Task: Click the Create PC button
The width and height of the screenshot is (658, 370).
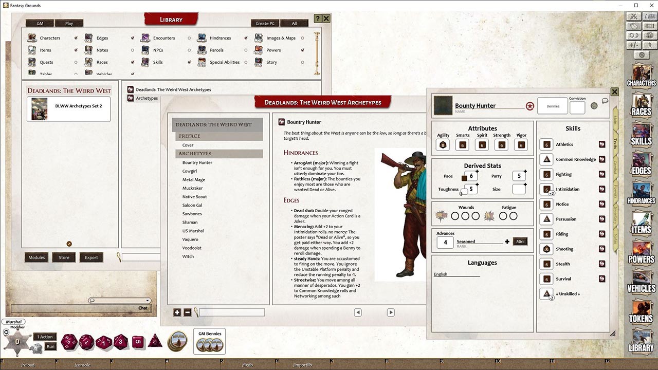Action: [x=265, y=23]
